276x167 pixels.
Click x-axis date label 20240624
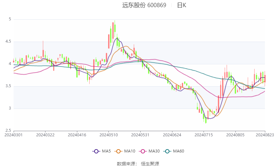tap(172, 135)
